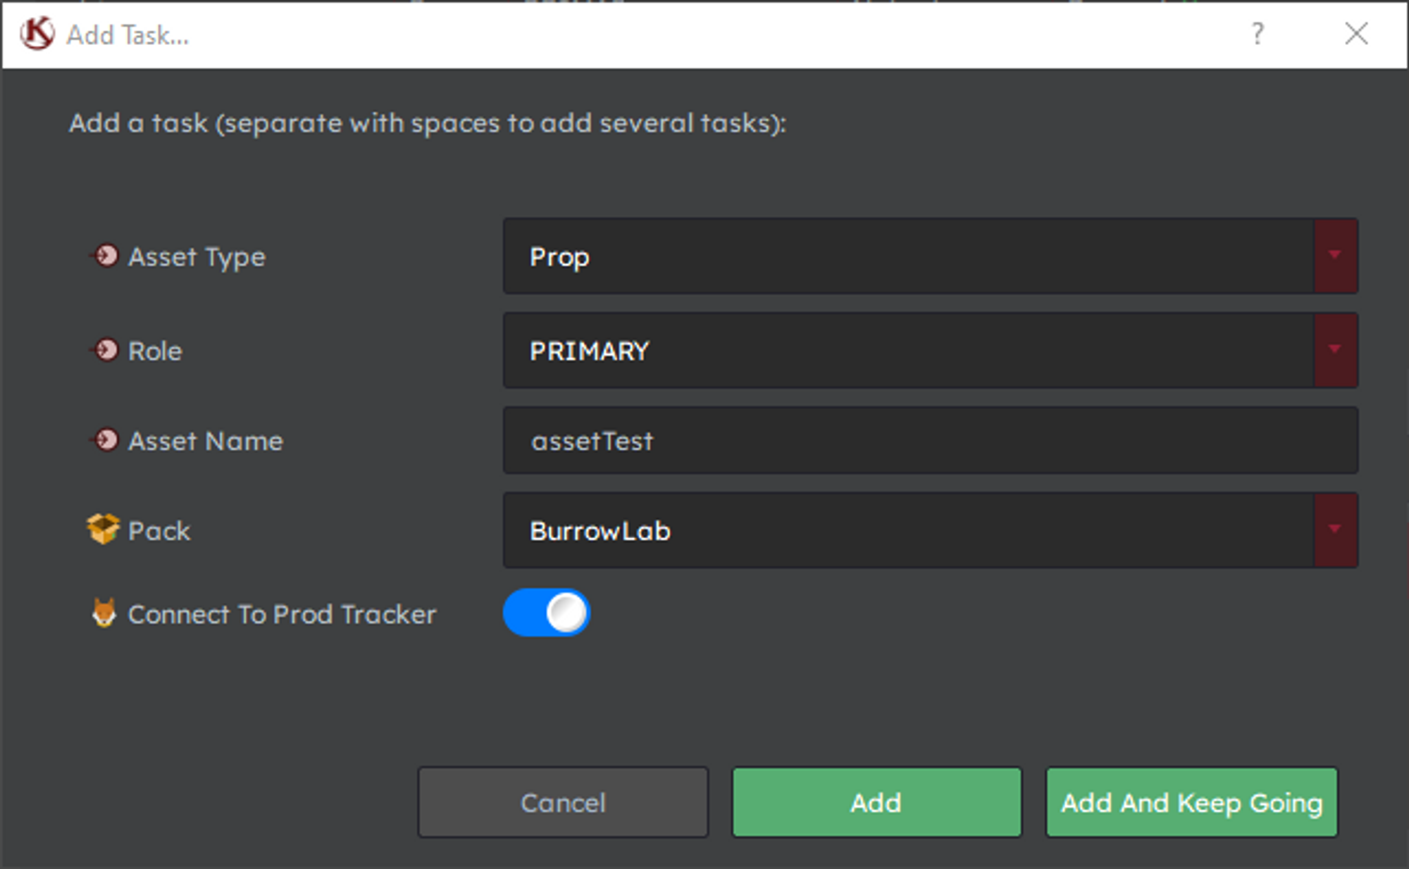Click the Add Task... window title
Viewport: 1409px width, 869px height.
128,35
